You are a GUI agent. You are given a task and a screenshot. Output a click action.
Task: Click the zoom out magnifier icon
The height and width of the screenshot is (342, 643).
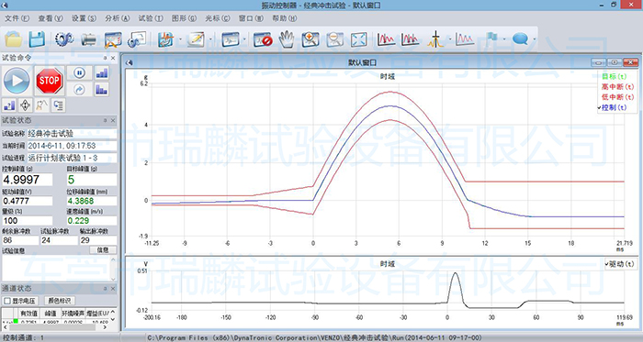[x=334, y=39]
